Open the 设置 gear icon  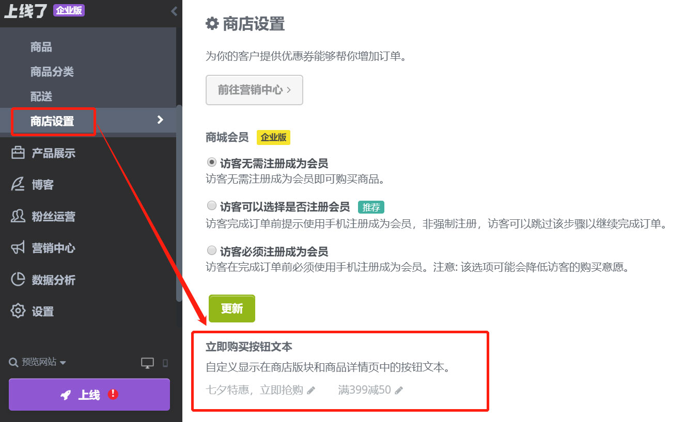tap(18, 311)
